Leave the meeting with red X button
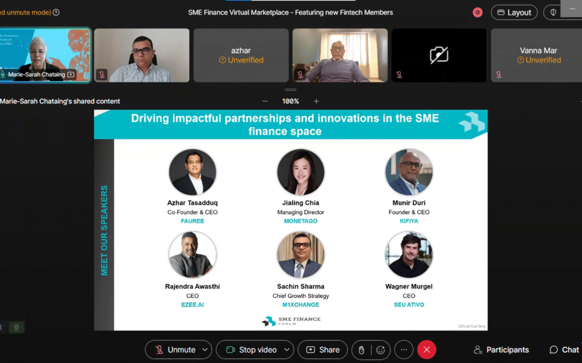582x363 pixels. [427, 350]
